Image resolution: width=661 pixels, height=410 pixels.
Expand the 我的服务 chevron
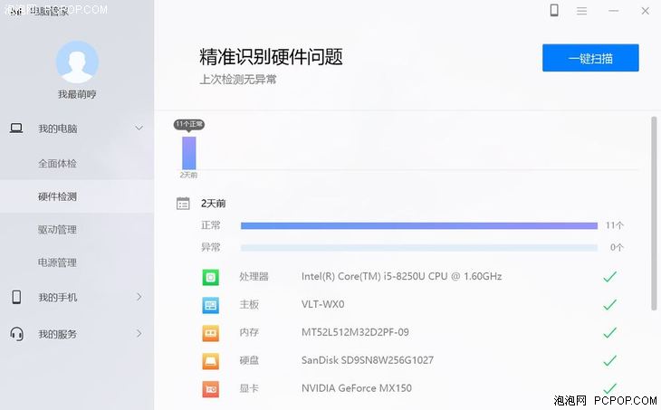pyautogui.click(x=139, y=334)
